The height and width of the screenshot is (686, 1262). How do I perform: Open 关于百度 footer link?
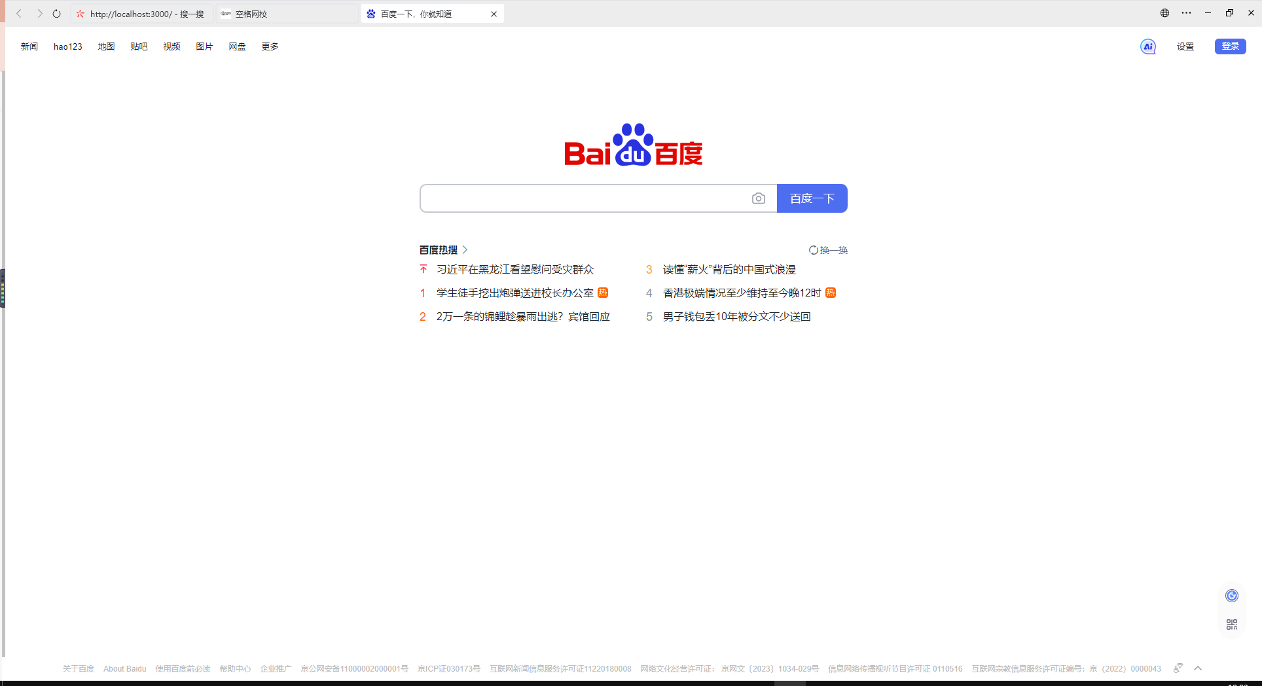[x=79, y=669]
